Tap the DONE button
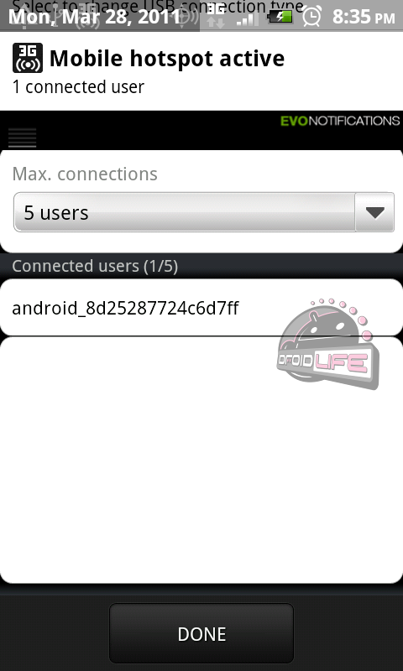This screenshot has width=403, height=671. point(201,633)
